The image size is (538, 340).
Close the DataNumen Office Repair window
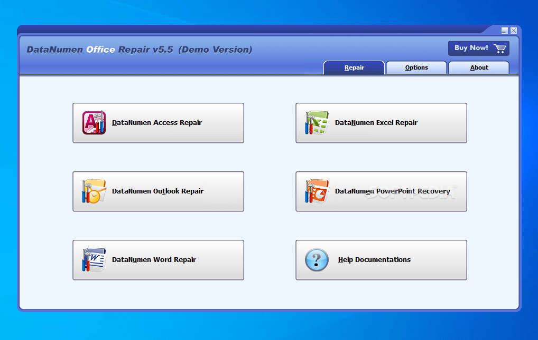513,31
